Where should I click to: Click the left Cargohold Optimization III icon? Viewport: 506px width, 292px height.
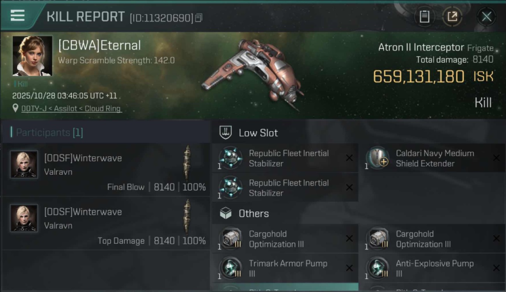point(230,239)
